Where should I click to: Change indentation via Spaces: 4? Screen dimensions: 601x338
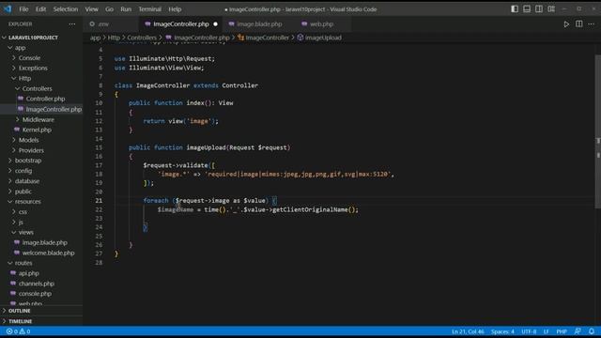pyautogui.click(x=502, y=331)
